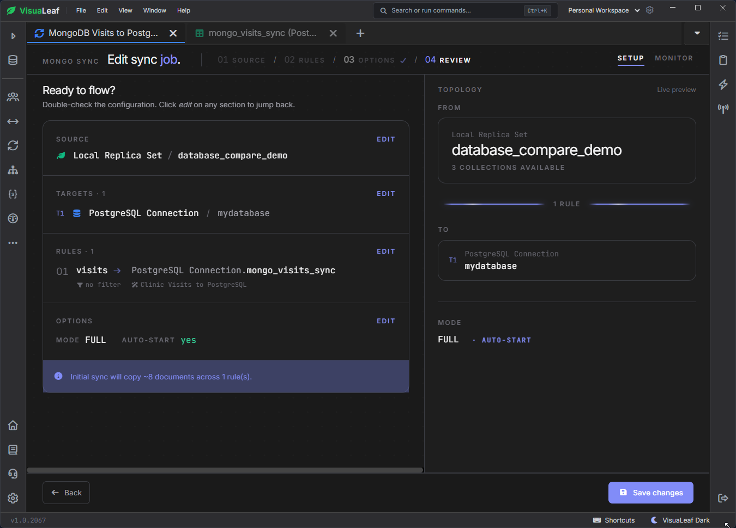This screenshot has height=528, width=736.
Task: Click the Clinic Visits to PostgreSQL label
Action: coord(189,285)
